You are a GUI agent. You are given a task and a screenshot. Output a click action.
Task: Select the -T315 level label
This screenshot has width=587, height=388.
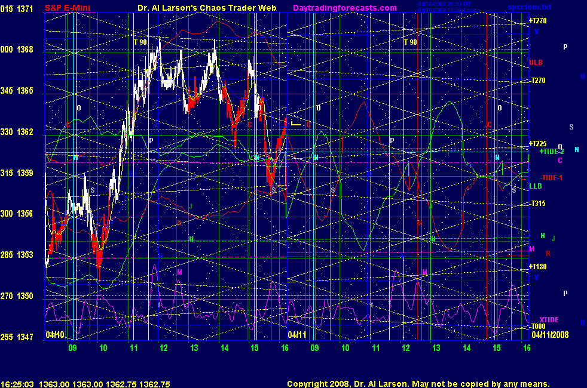[x=538, y=204]
